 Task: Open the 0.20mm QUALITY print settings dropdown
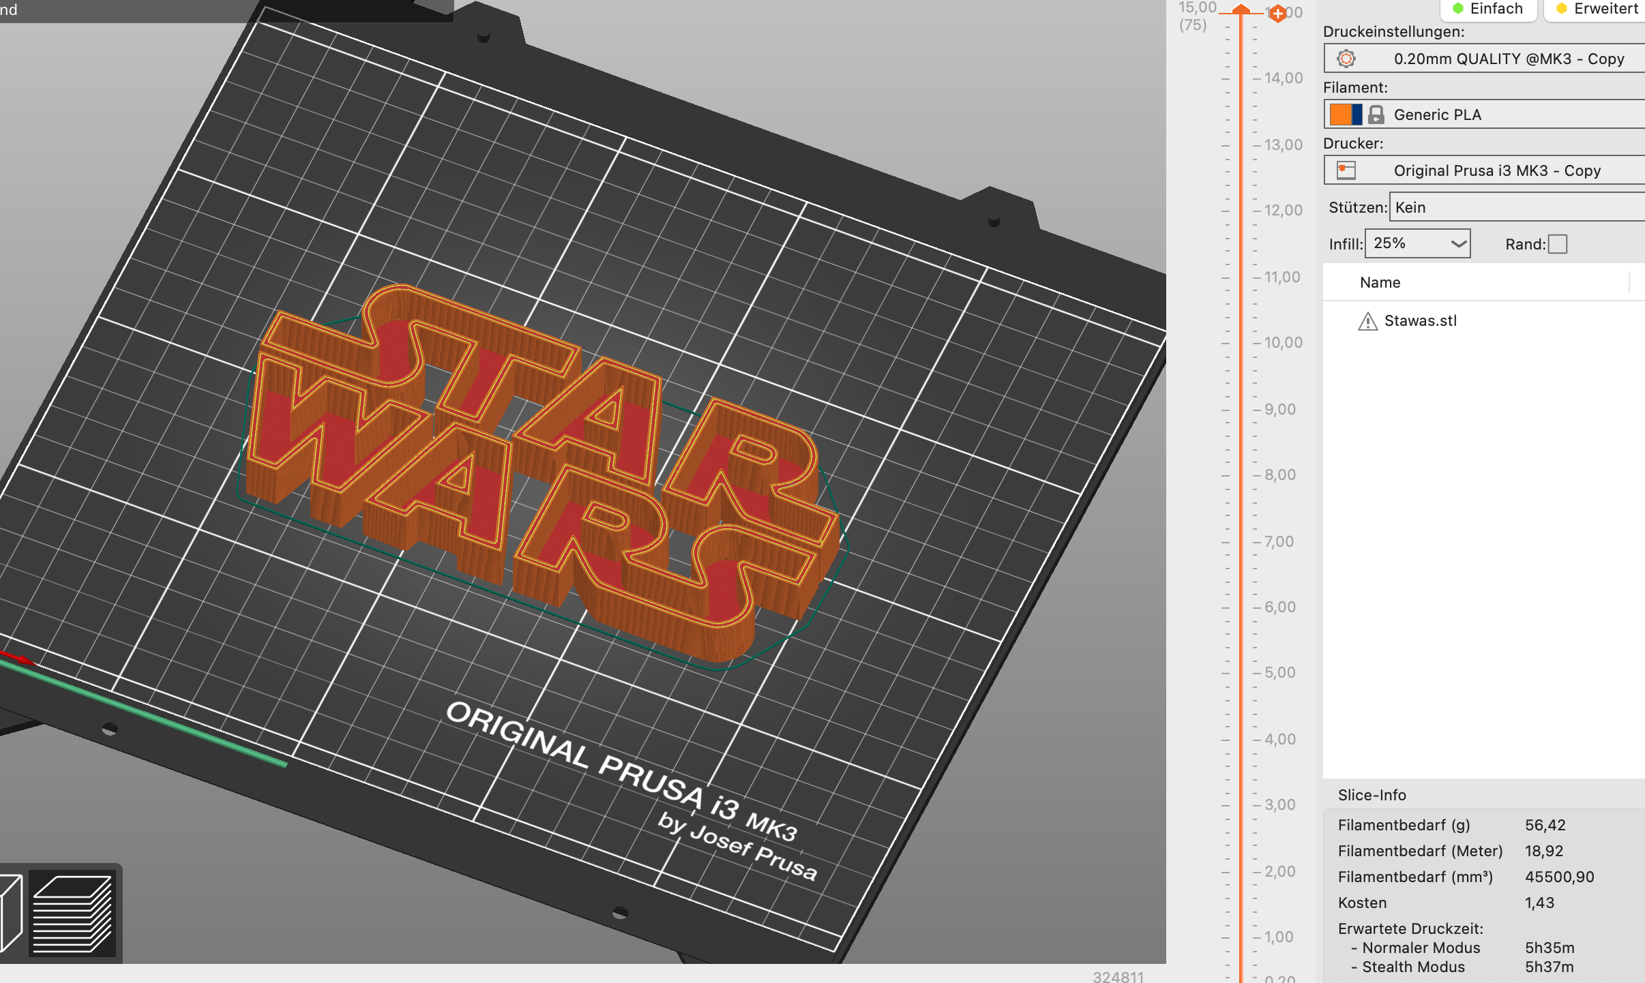[x=1485, y=59]
